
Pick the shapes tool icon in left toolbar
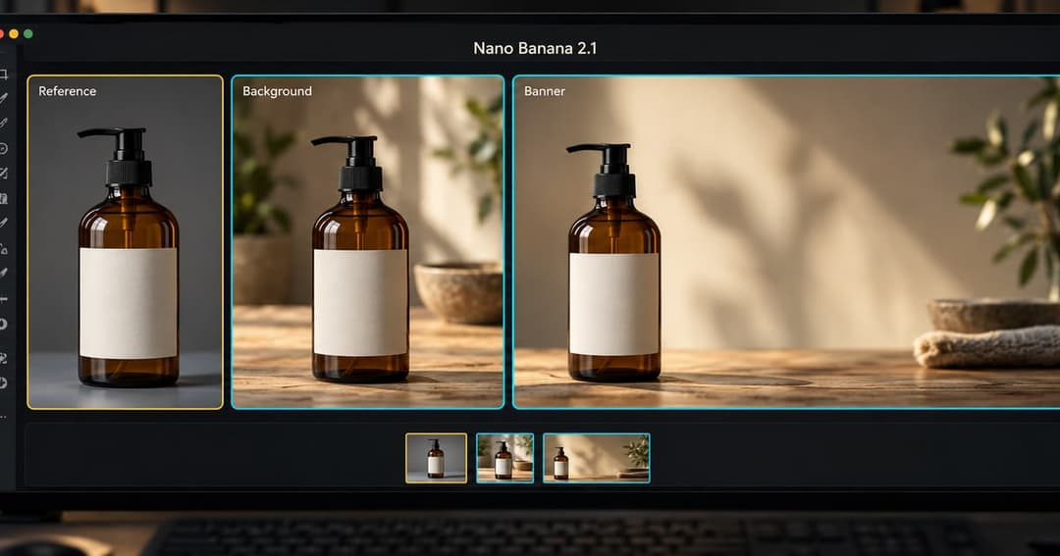(x=3, y=249)
